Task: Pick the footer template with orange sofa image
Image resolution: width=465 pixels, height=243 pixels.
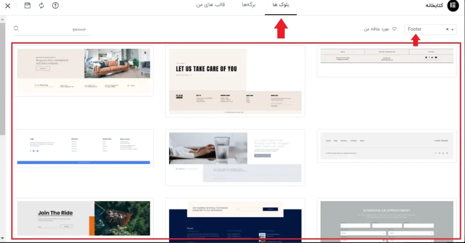Action: coord(84,70)
